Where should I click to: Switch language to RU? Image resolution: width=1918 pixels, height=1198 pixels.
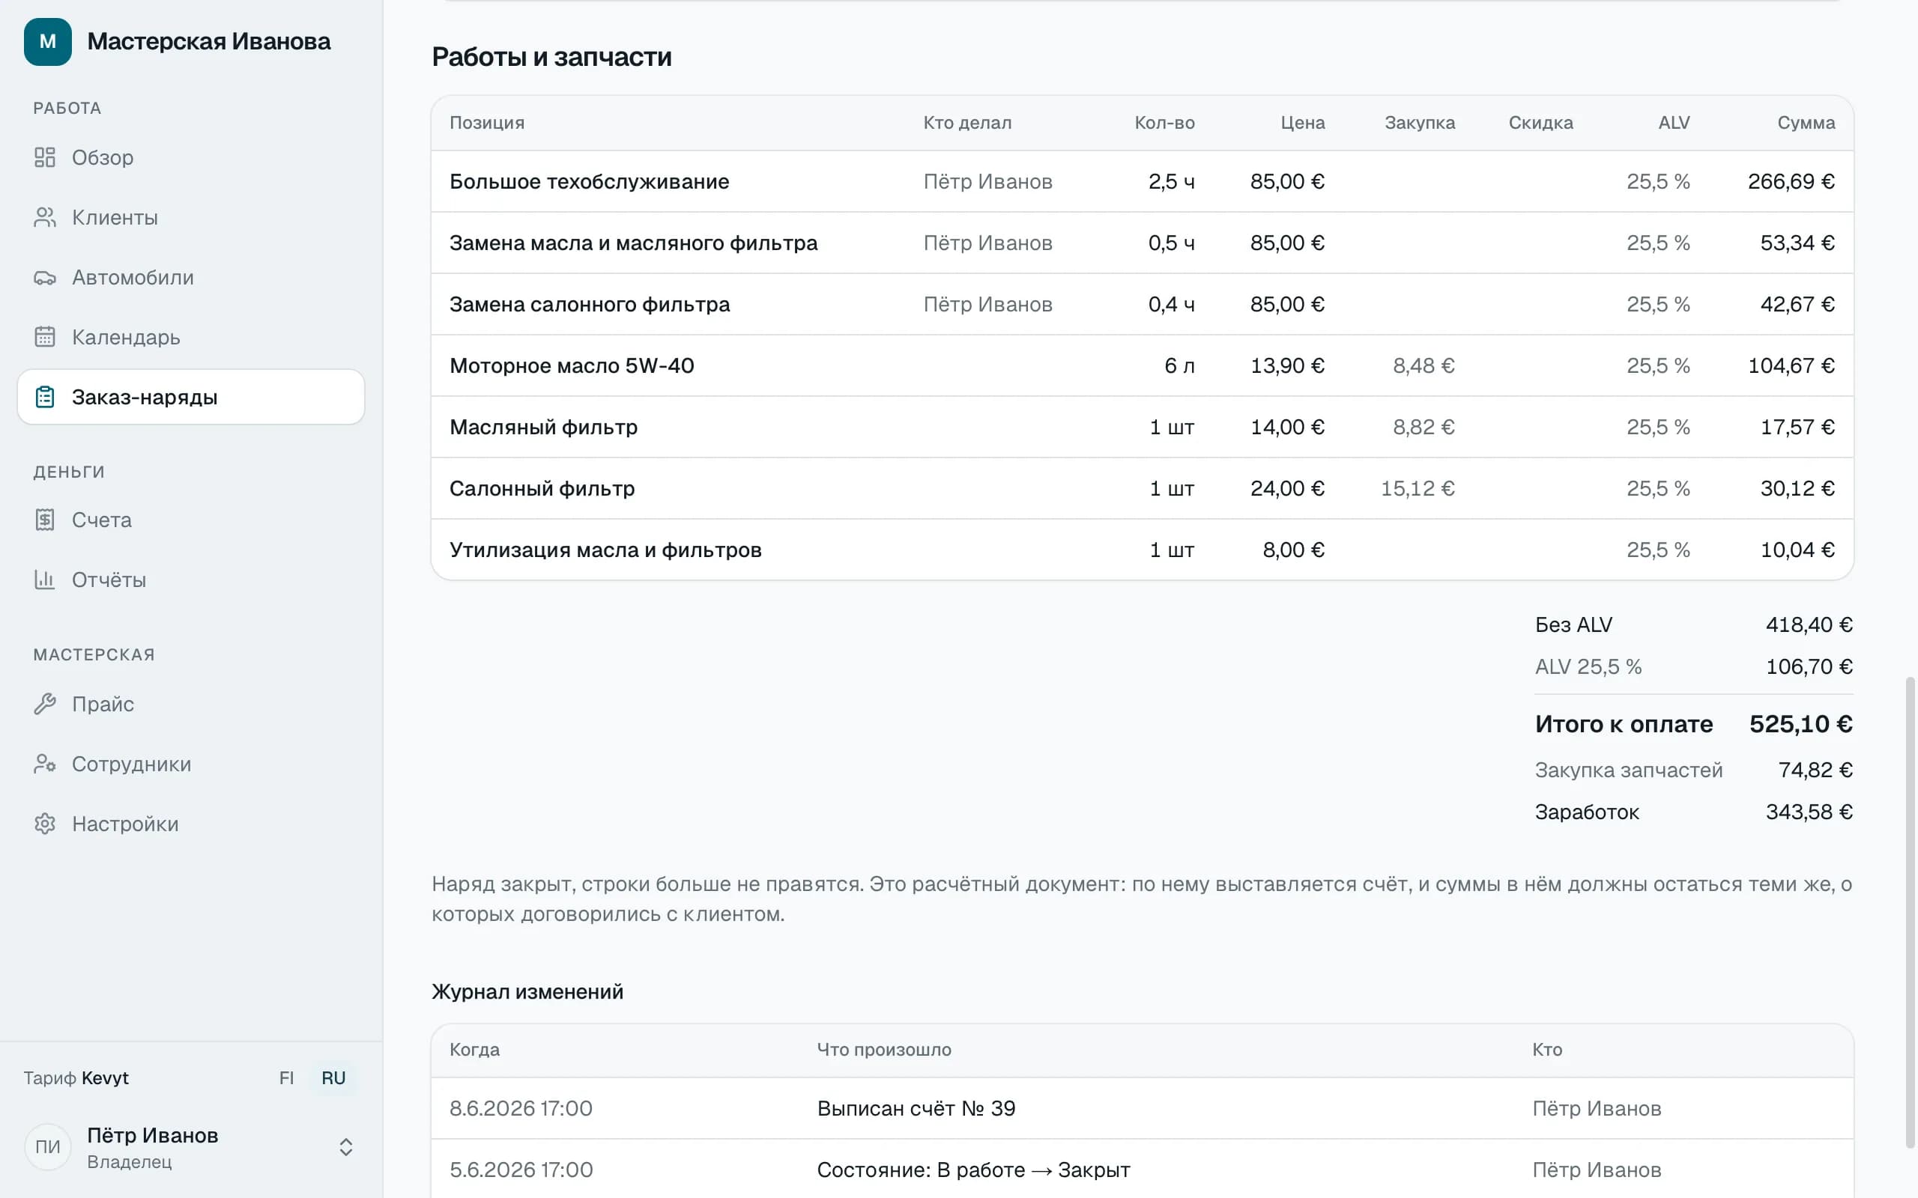click(333, 1077)
